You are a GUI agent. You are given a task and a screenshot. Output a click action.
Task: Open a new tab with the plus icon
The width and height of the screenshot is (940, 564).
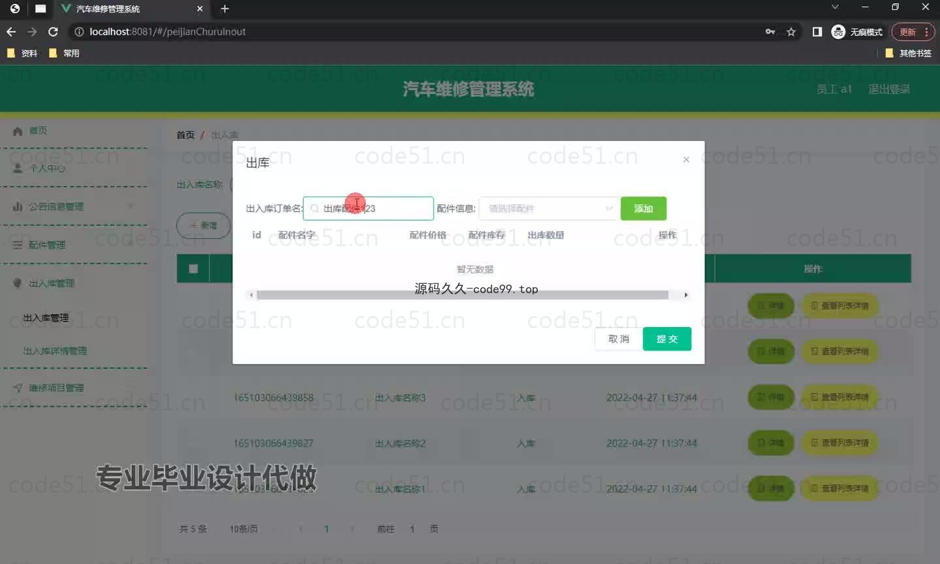tap(225, 8)
